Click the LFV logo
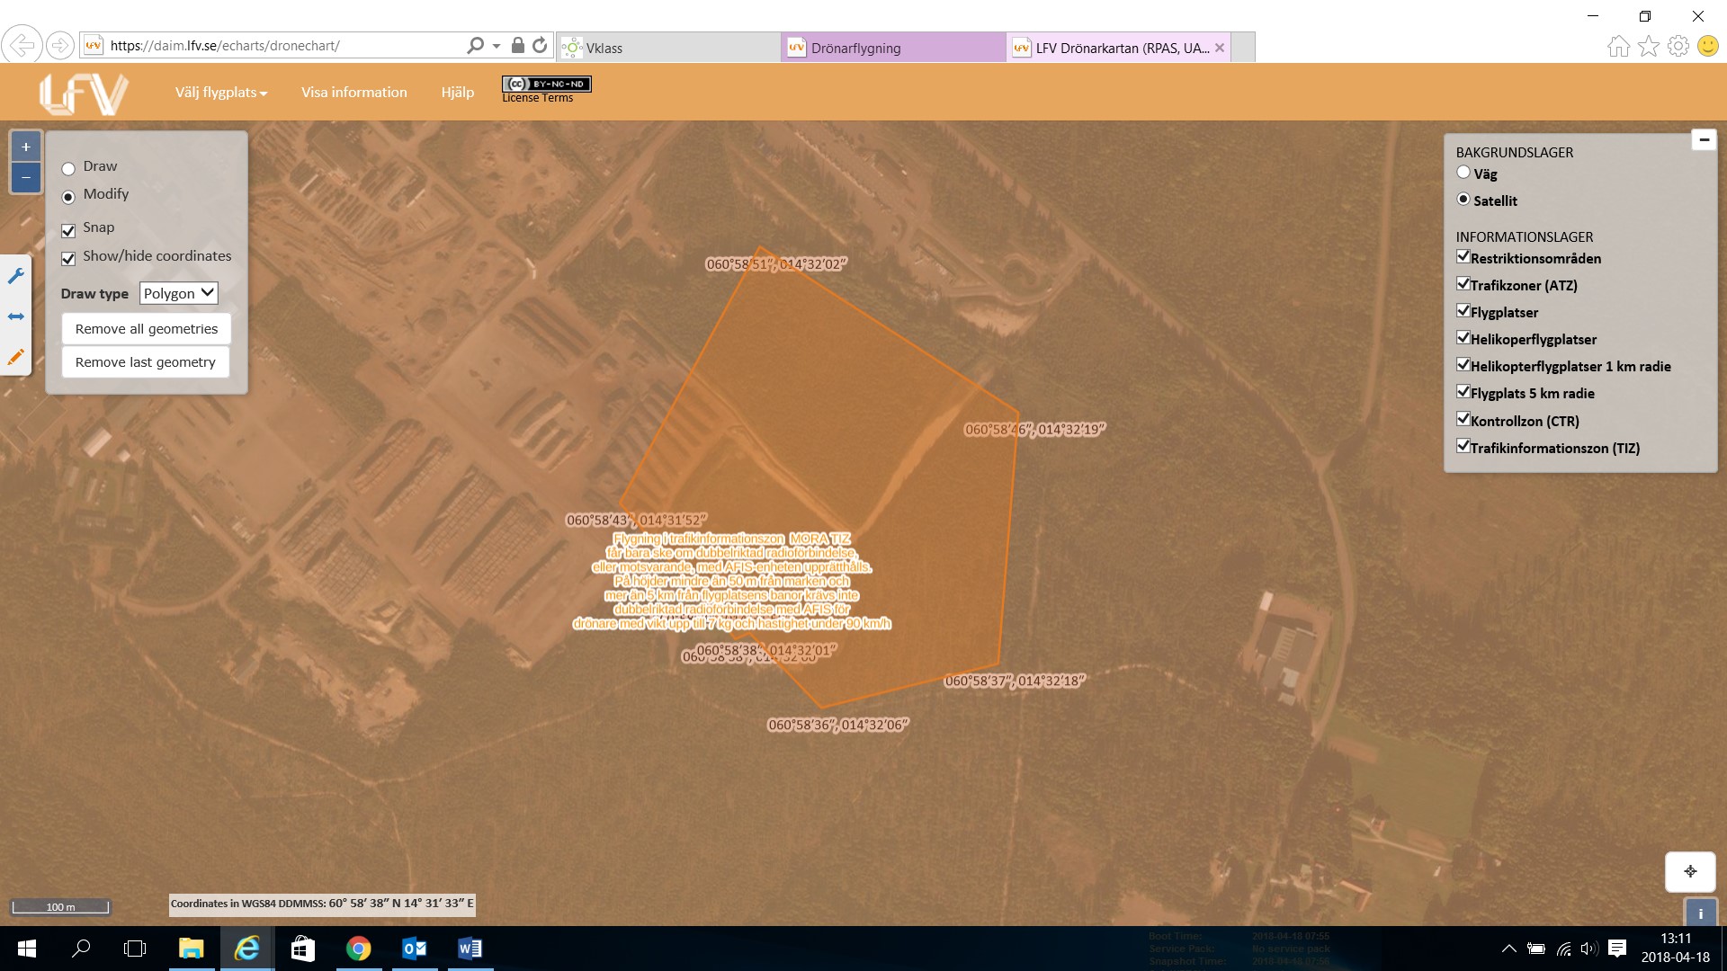Viewport: 1727px width, 971px height. pos(84,93)
